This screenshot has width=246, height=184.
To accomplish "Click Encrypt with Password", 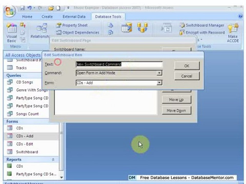I will [202, 32].
